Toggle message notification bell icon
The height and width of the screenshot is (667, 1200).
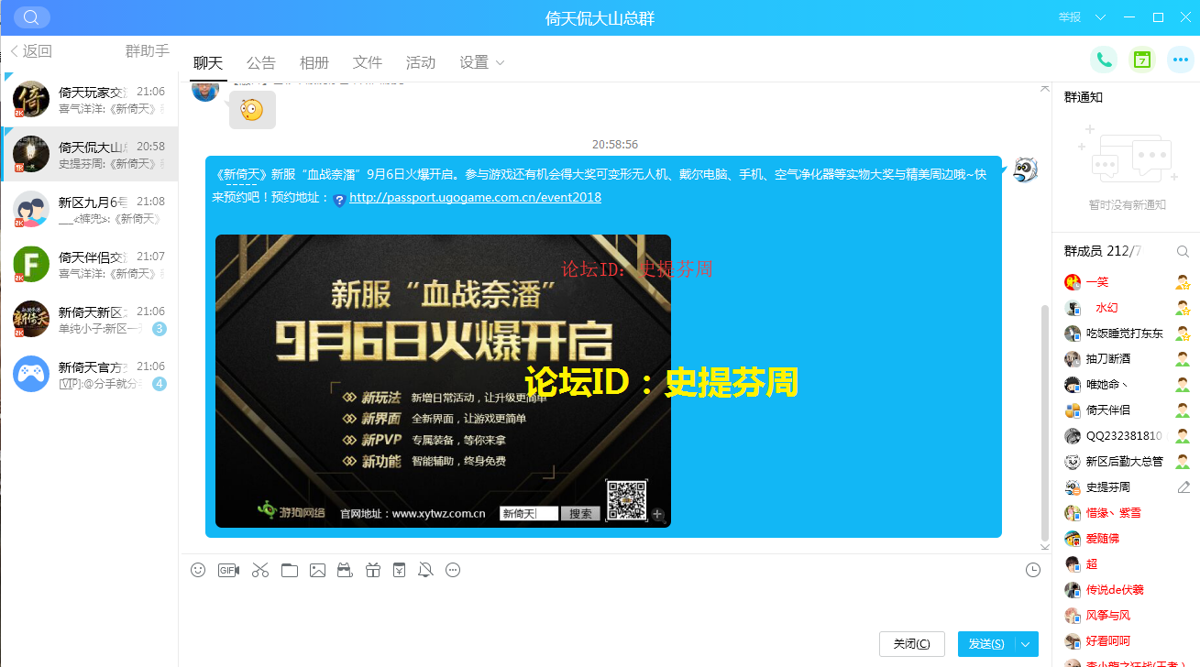(425, 570)
